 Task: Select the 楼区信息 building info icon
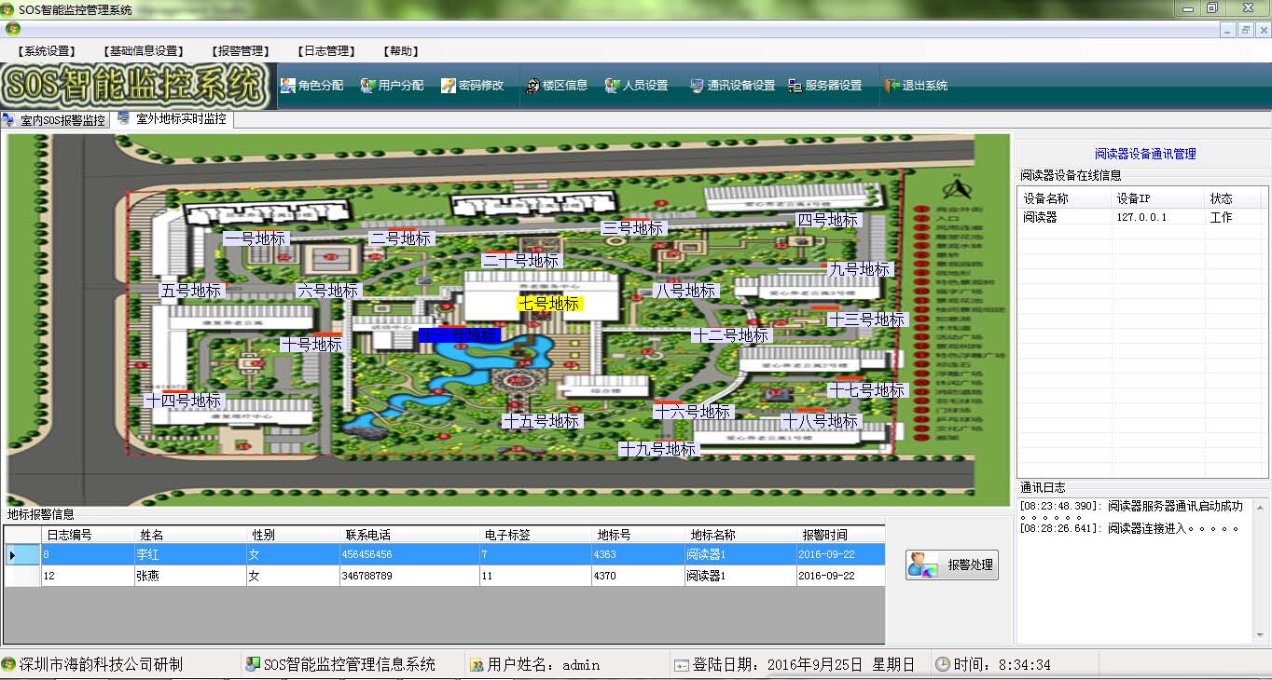click(x=556, y=86)
